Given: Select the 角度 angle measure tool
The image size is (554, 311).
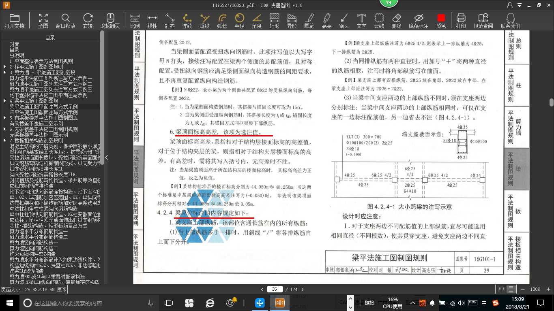Looking at the screenshot, I should pyautogui.click(x=257, y=21).
